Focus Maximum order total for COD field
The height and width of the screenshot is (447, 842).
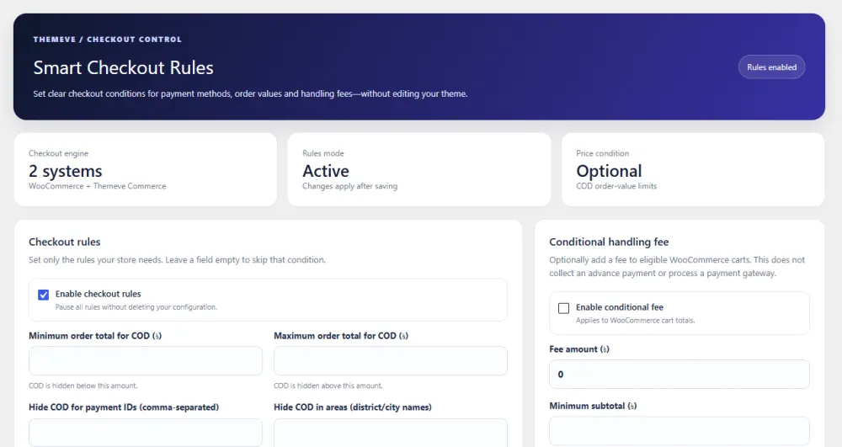(x=391, y=360)
